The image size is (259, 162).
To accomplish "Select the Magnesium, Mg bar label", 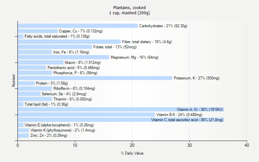I will click(x=134, y=57).
